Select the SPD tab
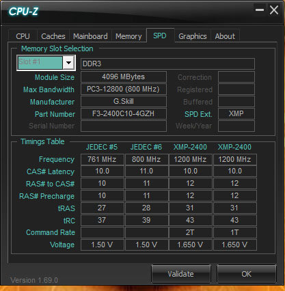285x291 pixels. click(160, 36)
